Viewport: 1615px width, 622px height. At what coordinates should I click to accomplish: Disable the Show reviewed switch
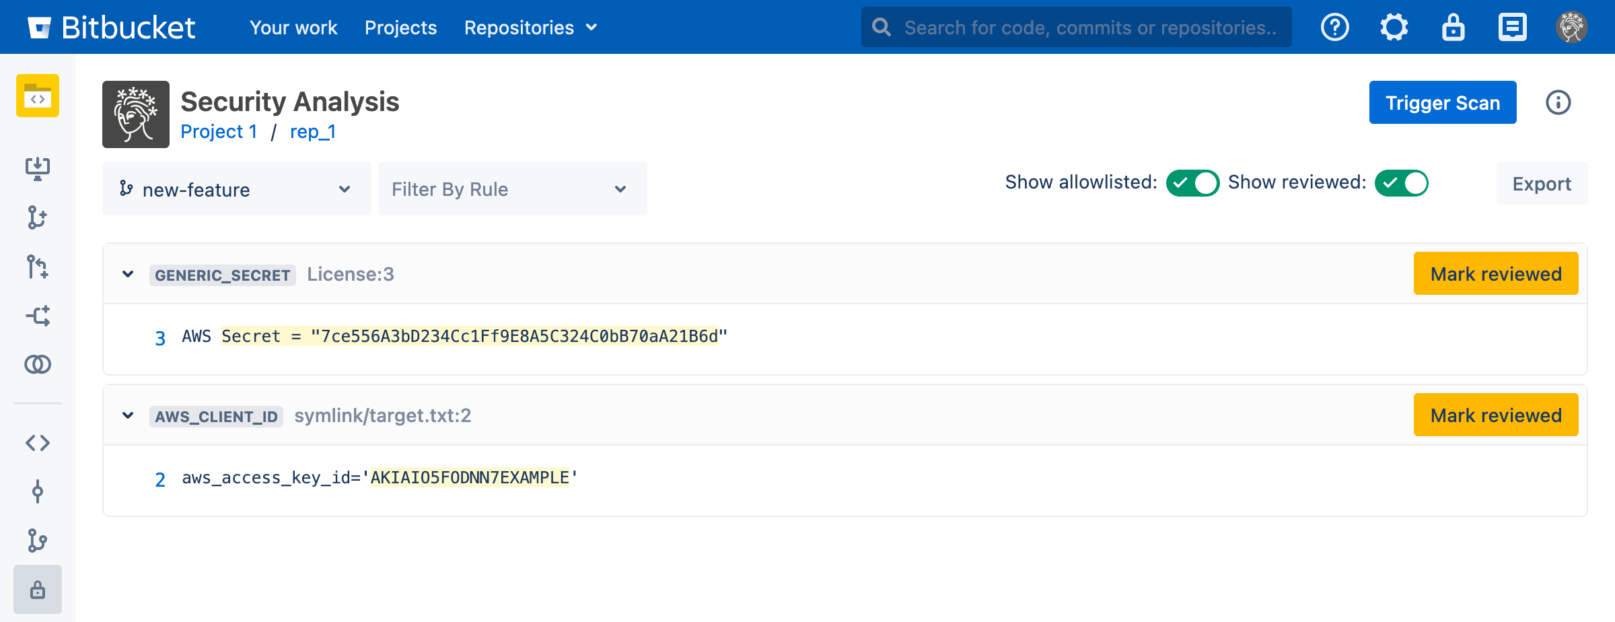pyautogui.click(x=1401, y=183)
